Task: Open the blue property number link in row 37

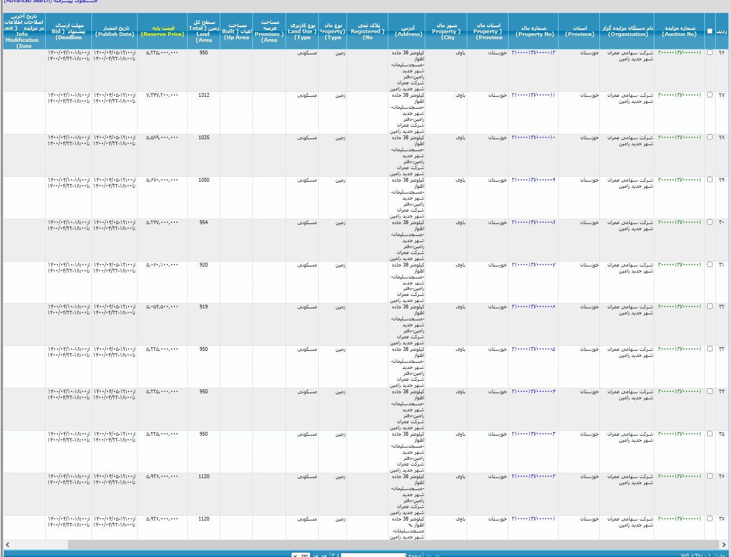Action: (x=534, y=519)
